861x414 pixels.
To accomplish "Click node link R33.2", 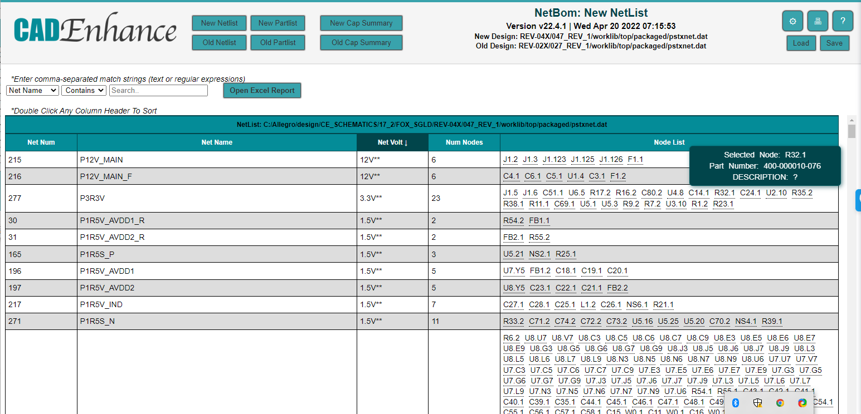I will tap(513, 321).
